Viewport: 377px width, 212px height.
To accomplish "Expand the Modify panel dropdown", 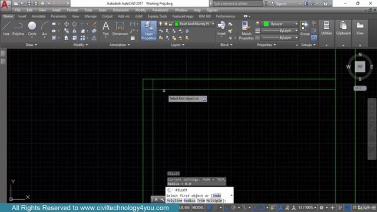I will tap(81, 45).
